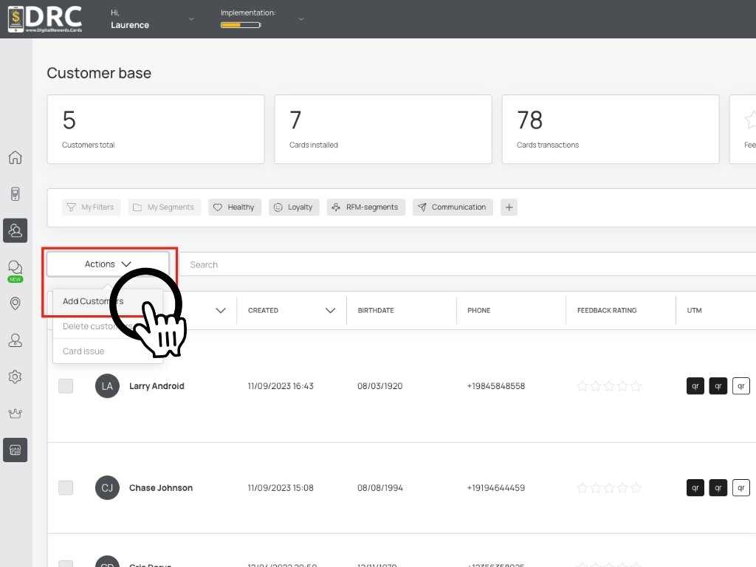Click the customer Search field
756x567 pixels.
467,264
